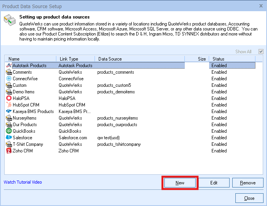Screen dimensions: 267x206
Task: Click the Status column header
Action: point(232,59)
